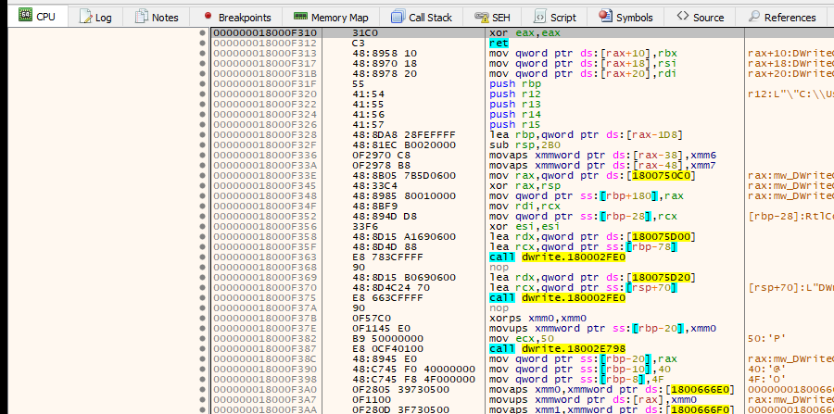Click bytes 48:8D15 A1690600
Viewport: 834px width, 414px height.
[x=404, y=237]
